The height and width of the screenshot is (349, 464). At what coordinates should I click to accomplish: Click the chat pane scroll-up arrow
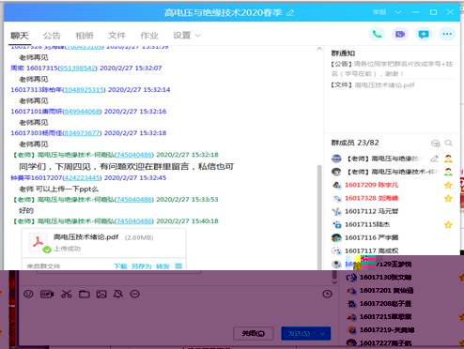click(319, 49)
